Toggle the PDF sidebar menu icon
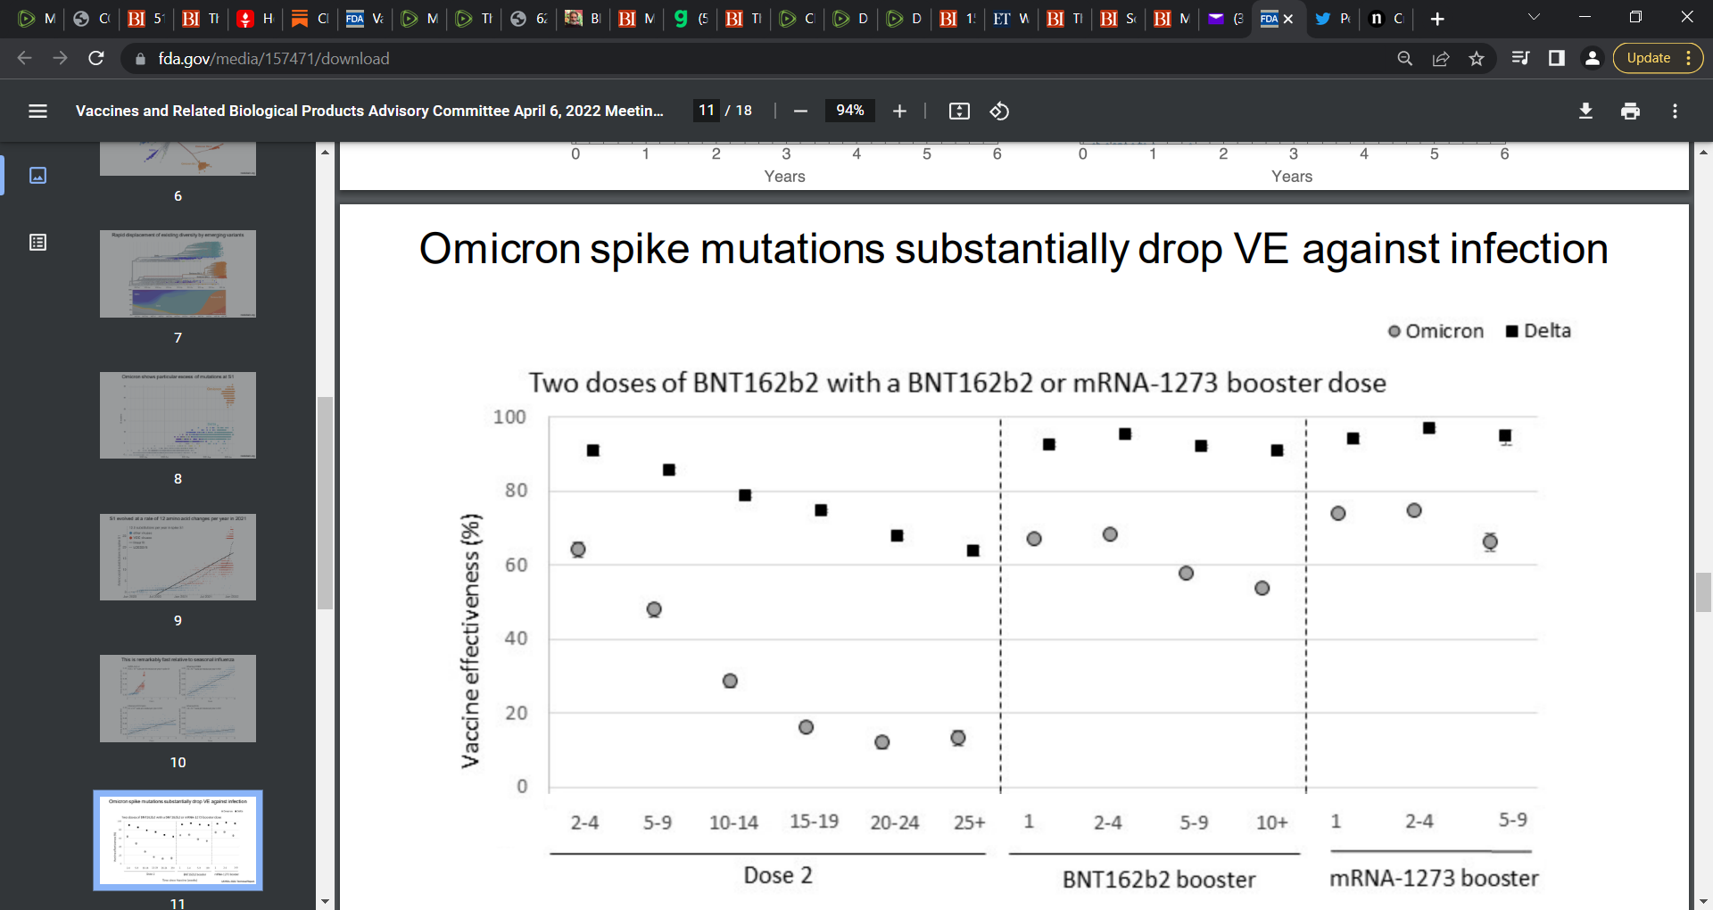 (37, 111)
